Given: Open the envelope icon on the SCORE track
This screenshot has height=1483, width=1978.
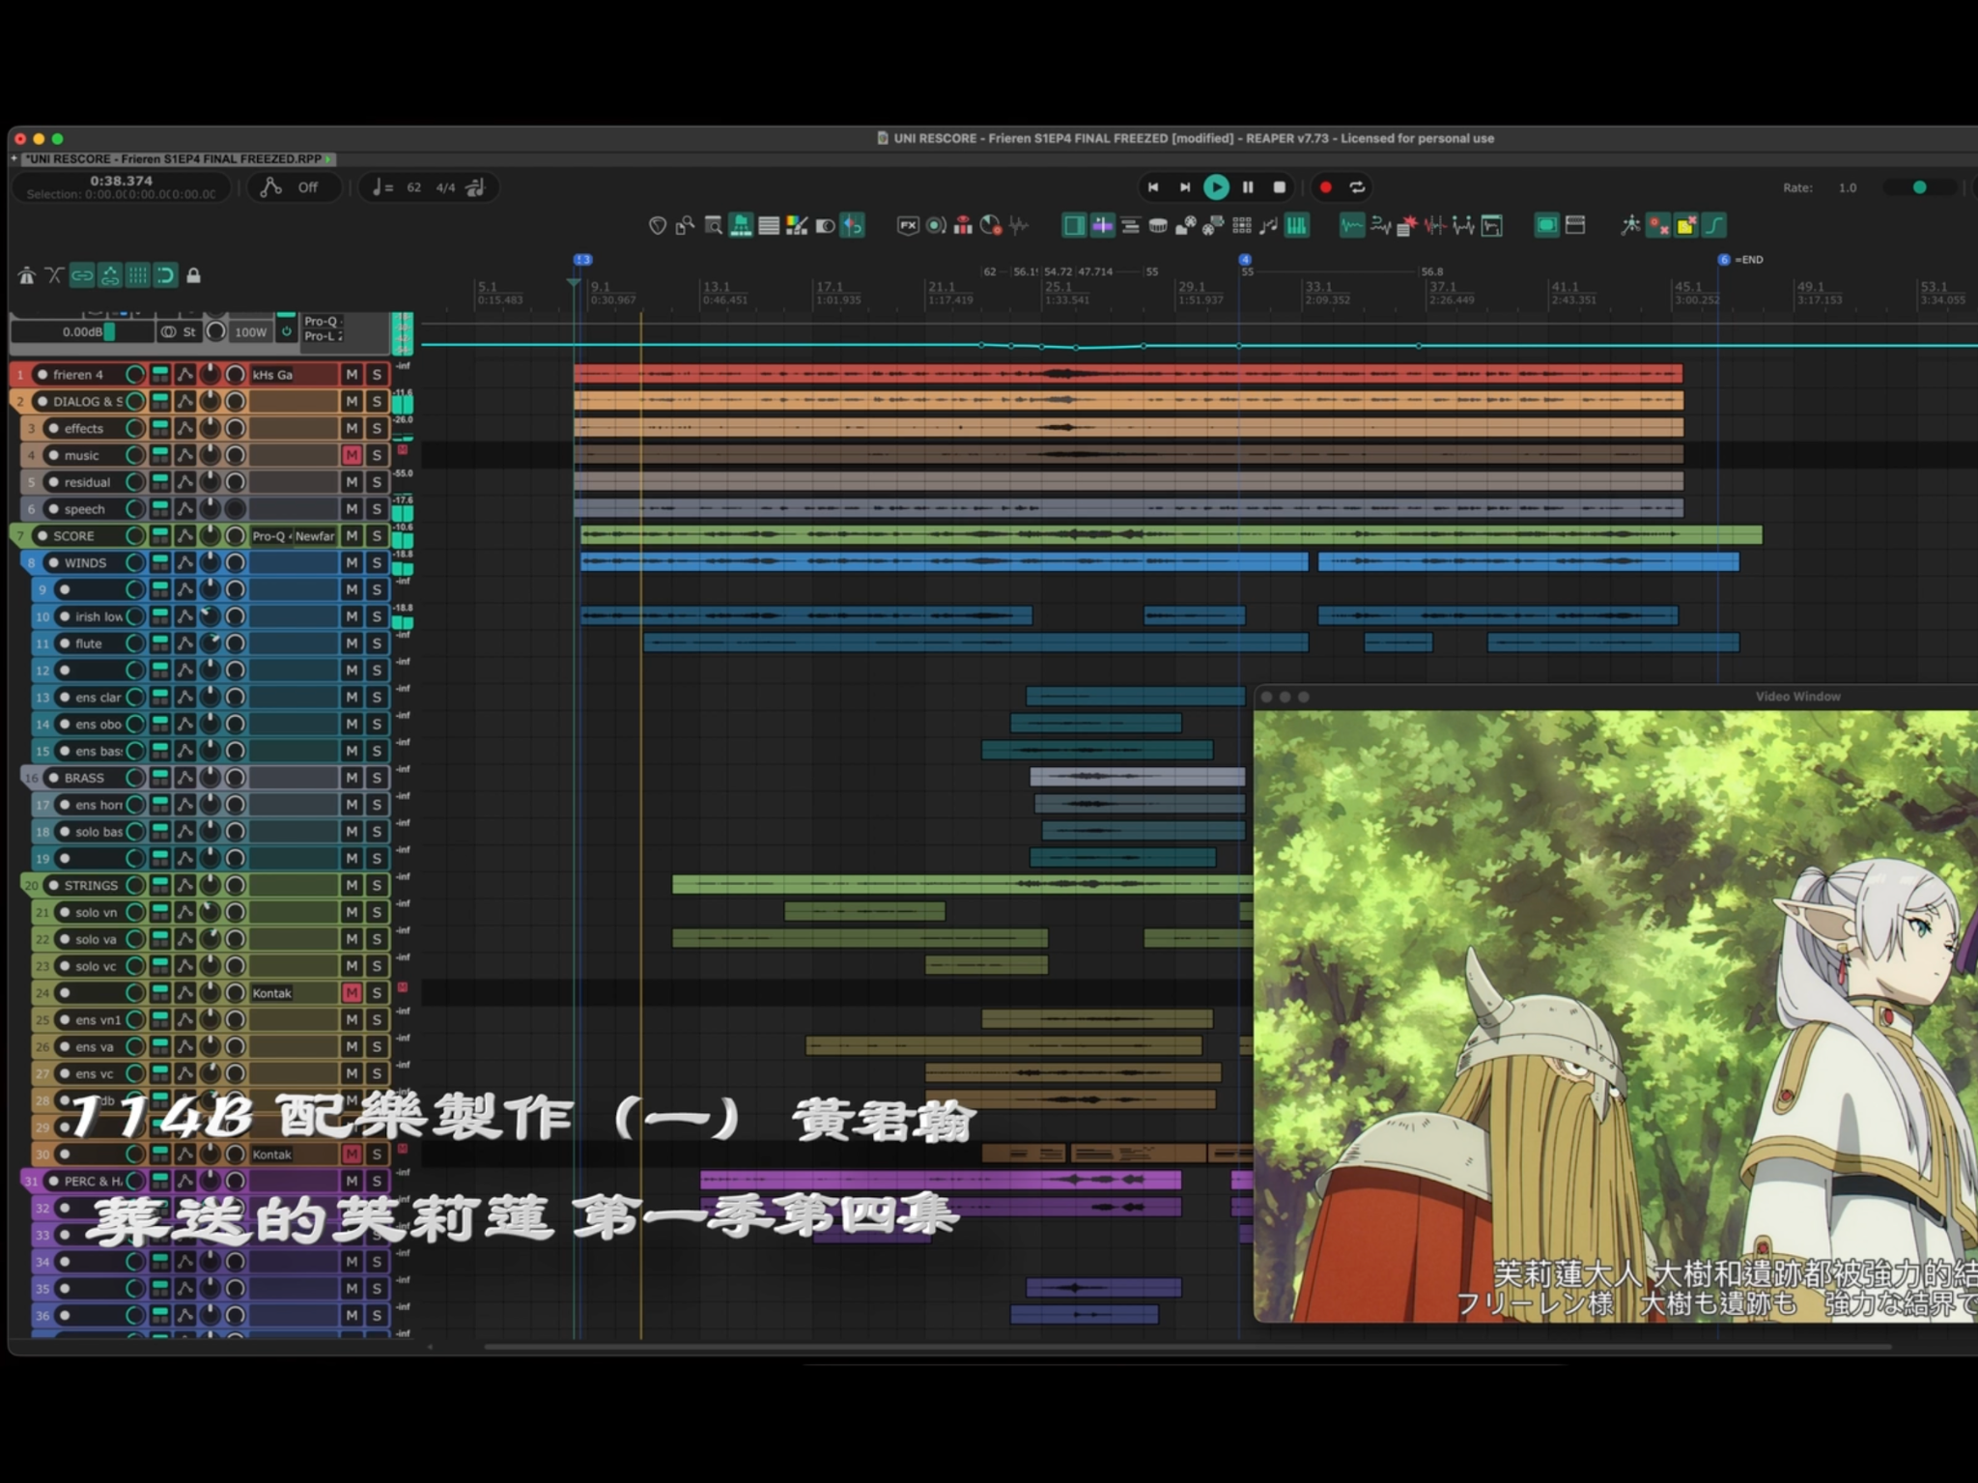Looking at the screenshot, I should click(184, 536).
